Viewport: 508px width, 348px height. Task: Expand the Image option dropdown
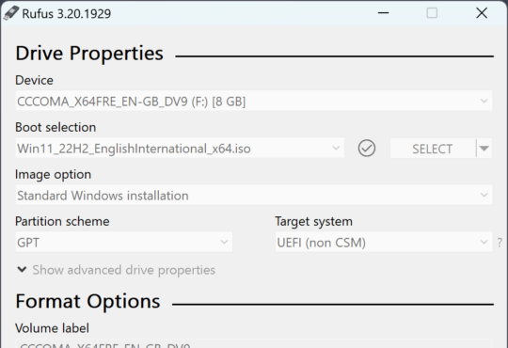(254, 195)
